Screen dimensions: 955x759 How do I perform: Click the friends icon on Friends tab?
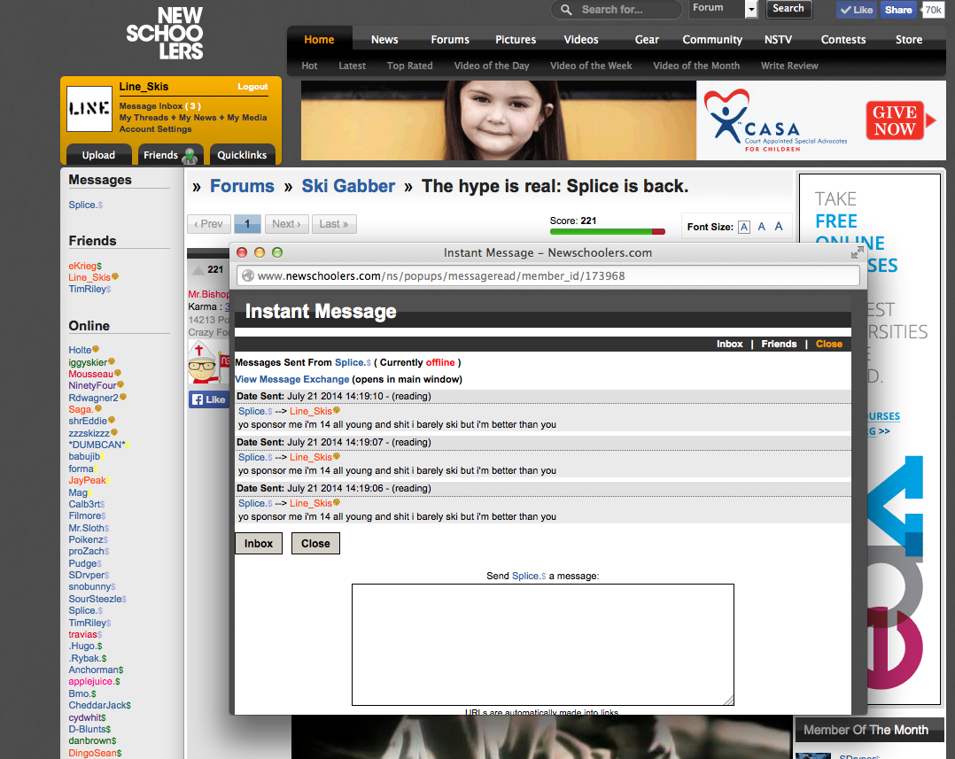[189, 156]
